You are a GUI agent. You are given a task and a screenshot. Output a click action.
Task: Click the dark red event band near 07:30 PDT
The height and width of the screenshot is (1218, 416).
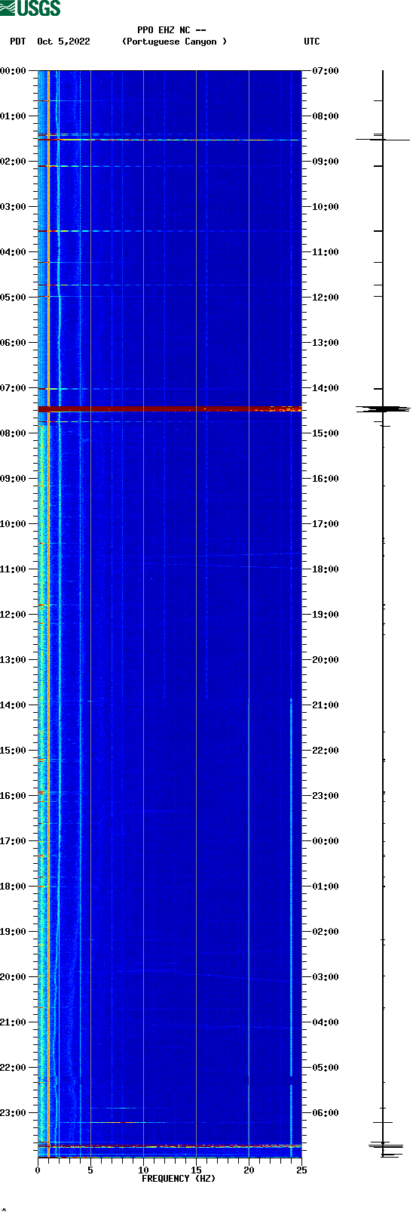click(x=170, y=409)
